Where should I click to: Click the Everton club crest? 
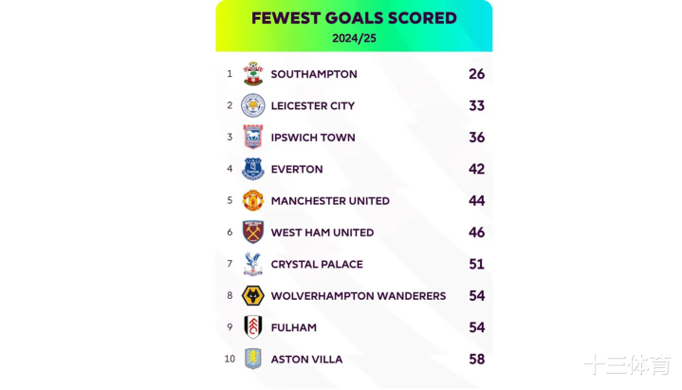[252, 169]
